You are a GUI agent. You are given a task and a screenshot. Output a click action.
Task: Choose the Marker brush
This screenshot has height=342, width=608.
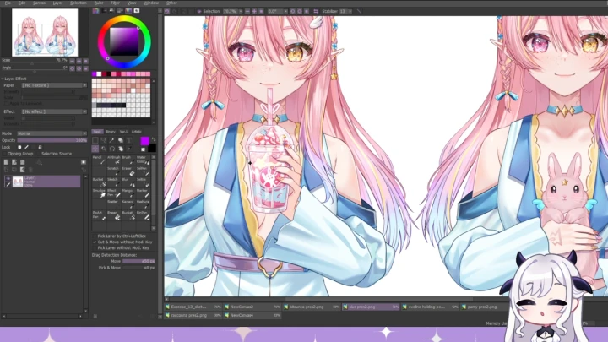143,193
